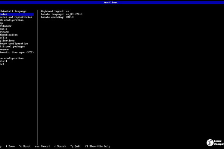Image resolution: width=224 pixels, height=149 pixels.
Task: Select the Install menu entry
Action: pos(4,61)
